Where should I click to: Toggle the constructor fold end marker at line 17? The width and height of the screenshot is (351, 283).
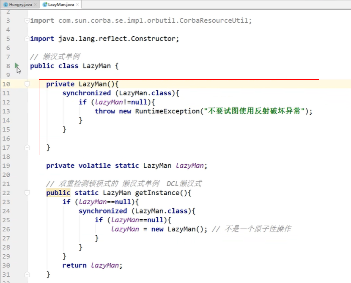(27, 148)
